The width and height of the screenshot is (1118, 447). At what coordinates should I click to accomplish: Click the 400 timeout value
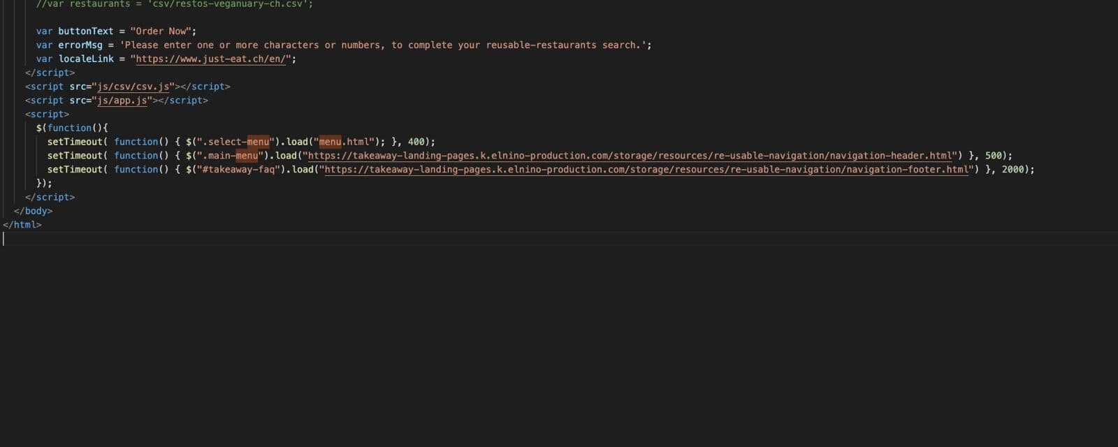(416, 142)
